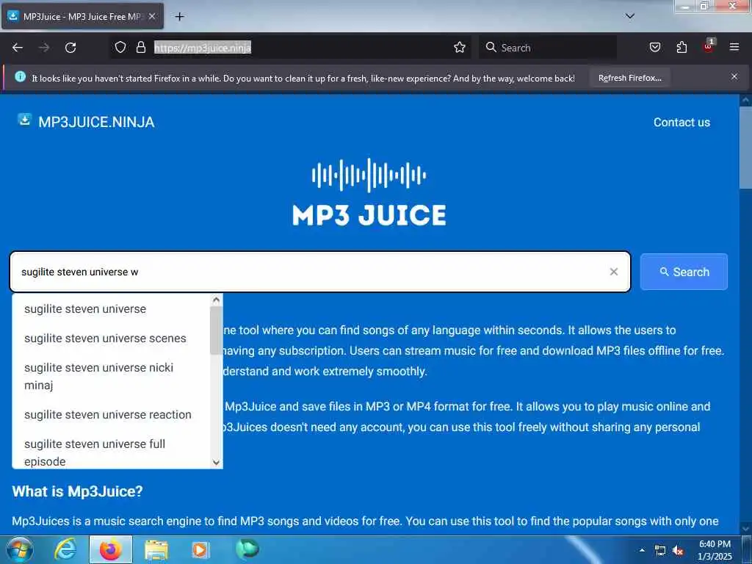Go back using the browser back arrow
Image resolution: width=752 pixels, height=564 pixels.
coord(18,48)
